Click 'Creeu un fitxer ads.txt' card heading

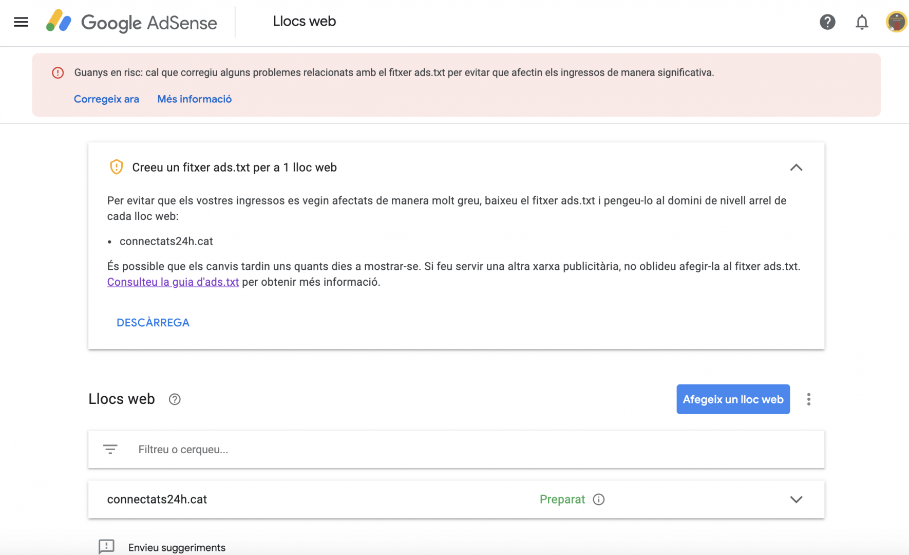pos(235,168)
